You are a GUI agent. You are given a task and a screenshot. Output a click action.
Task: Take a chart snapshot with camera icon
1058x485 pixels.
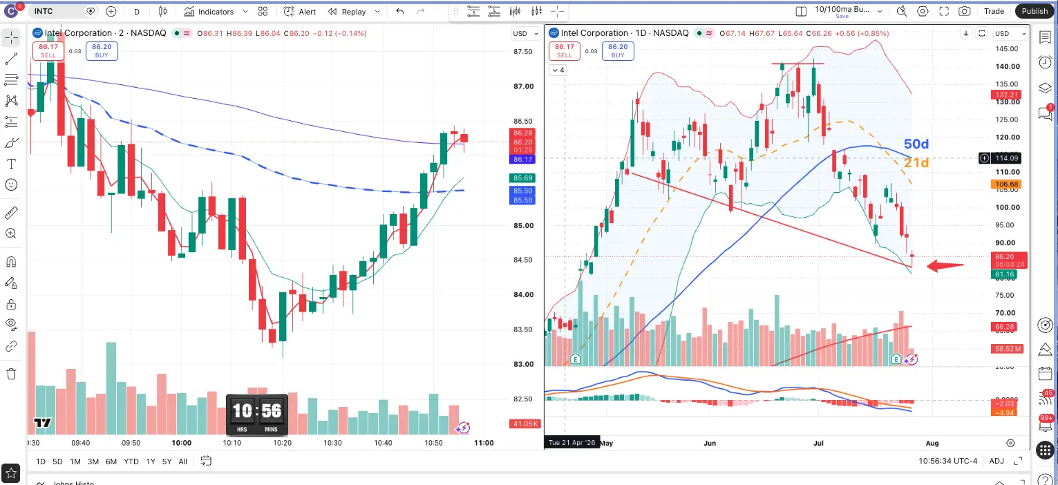pyautogui.click(x=965, y=11)
